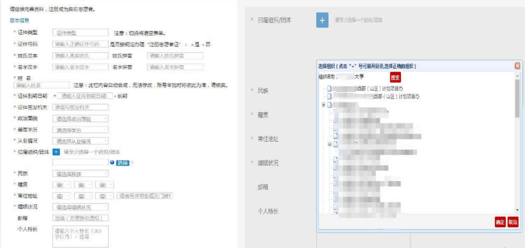
Task: Collapse the first expanded tree node in dialog
Action: (x=324, y=105)
